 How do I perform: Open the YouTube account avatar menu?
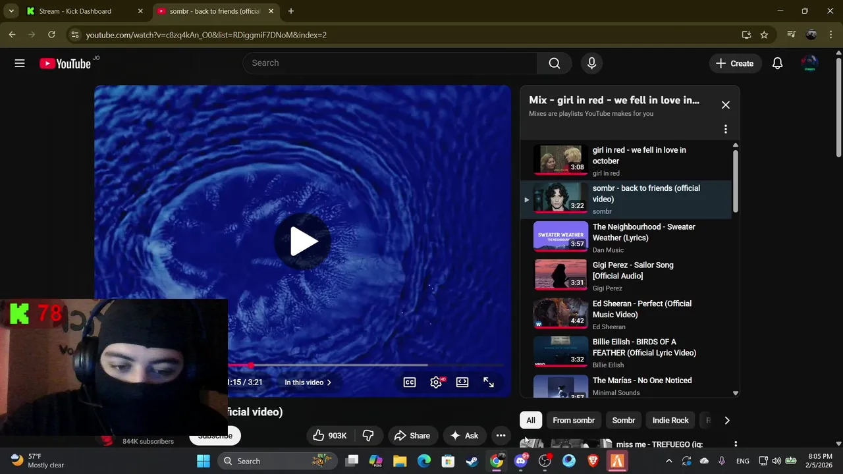(809, 63)
